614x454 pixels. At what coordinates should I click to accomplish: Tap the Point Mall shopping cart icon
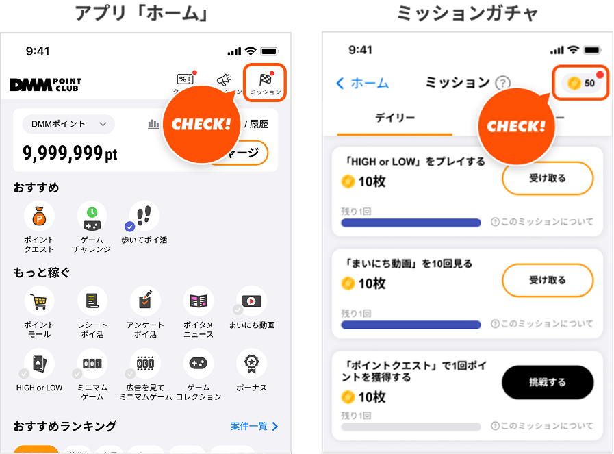[x=39, y=301]
